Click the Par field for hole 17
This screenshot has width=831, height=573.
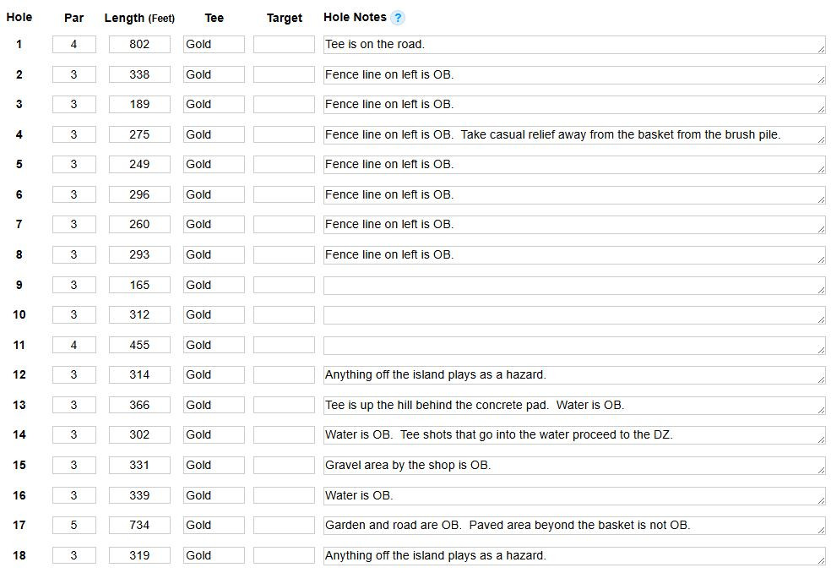point(74,526)
